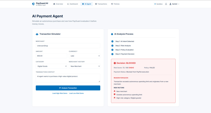Click the Merchant input field
Image resolution: width=211 pixels, height=113 pixels.
(68, 46)
